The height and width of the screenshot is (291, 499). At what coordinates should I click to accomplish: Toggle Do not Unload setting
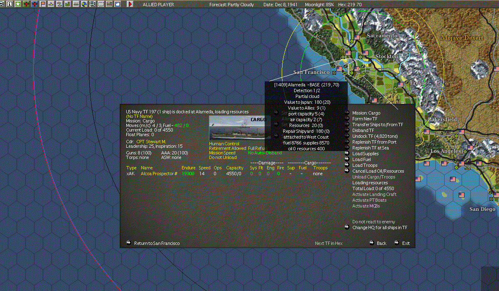coord(223,157)
